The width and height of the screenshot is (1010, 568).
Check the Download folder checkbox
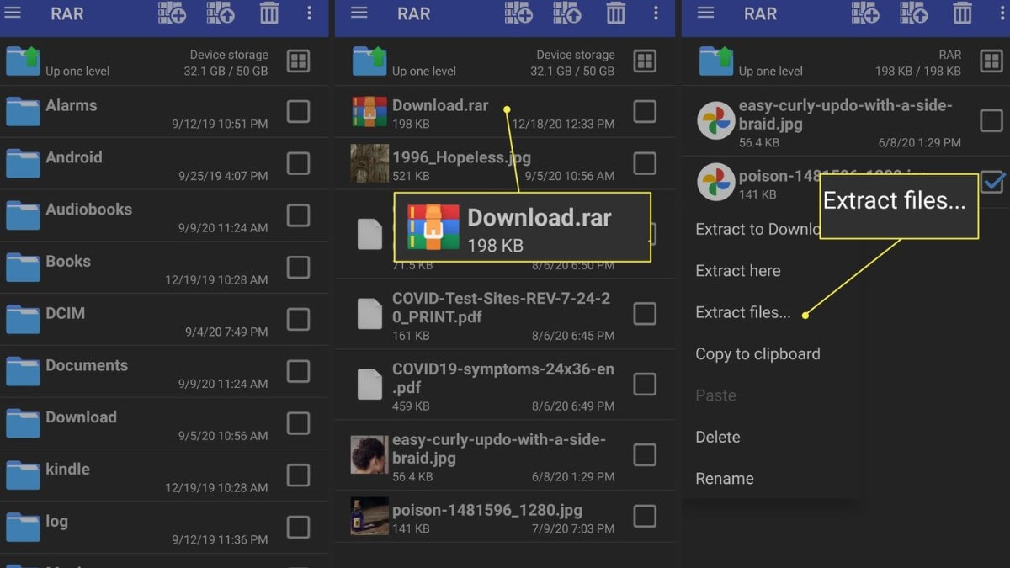coord(298,423)
